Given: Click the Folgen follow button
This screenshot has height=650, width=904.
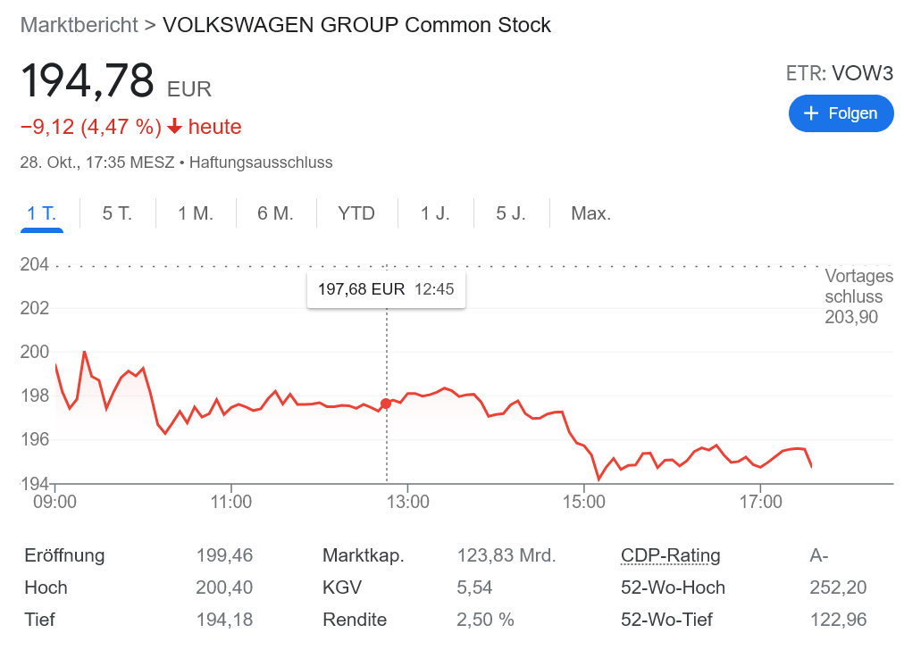Looking at the screenshot, I should pos(841,113).
